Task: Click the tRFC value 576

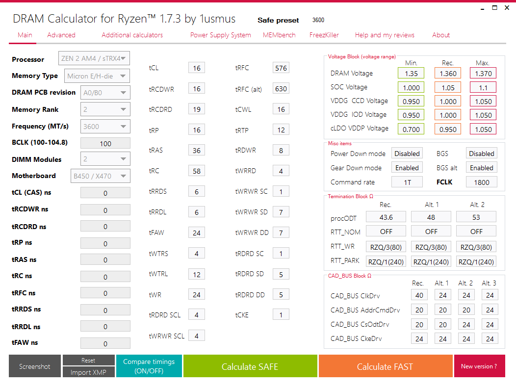Action: pos(281,68)
